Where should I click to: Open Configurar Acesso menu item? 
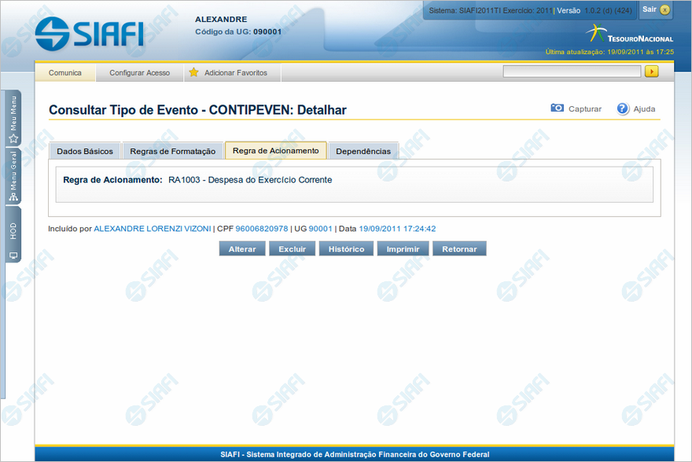point(139,72)
